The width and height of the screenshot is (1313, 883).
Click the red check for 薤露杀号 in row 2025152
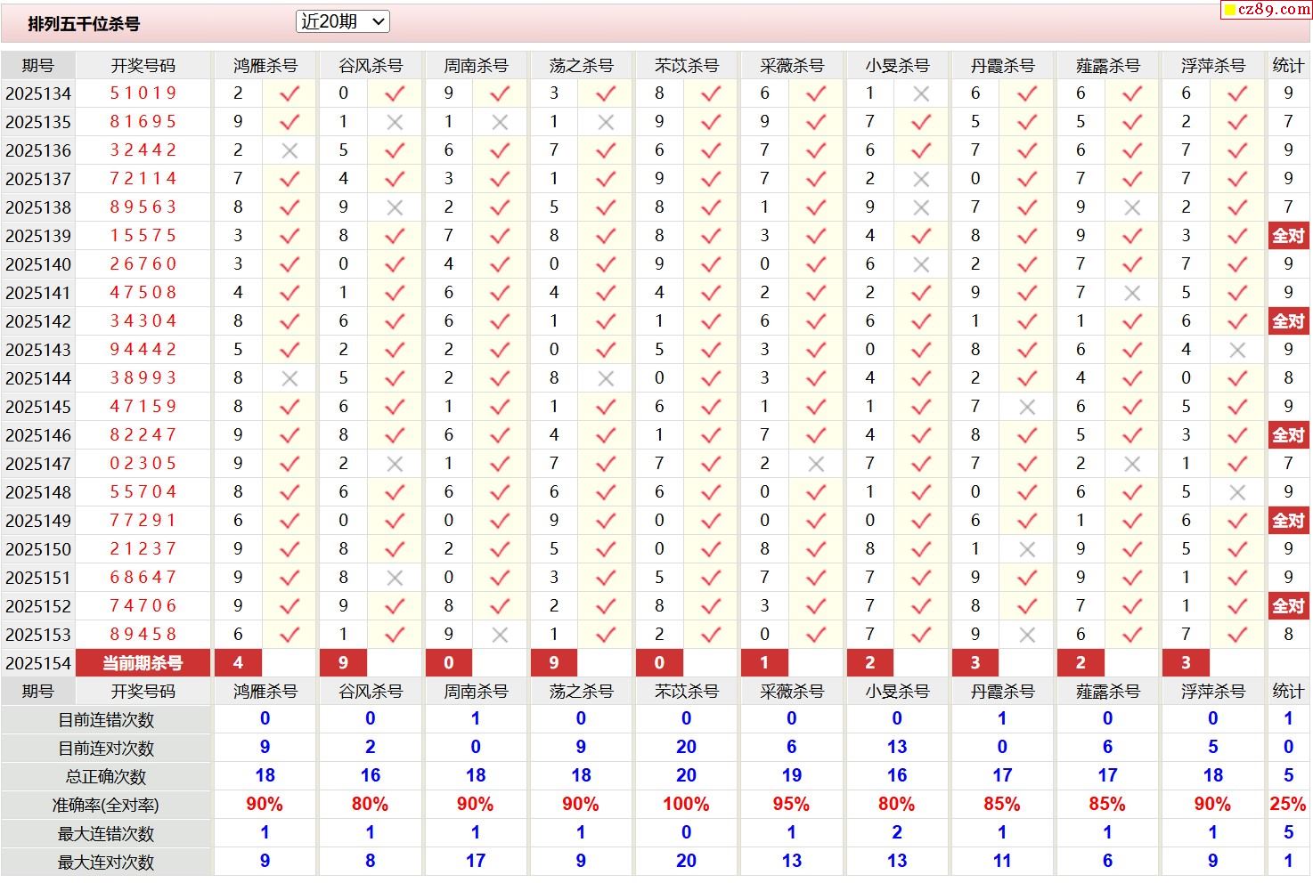[x=1132, y=606]
